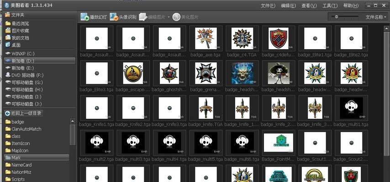Select 可移动磁盘 (G:) drive
The height and width of the screenshot is (182, 390).
pyautogui.click(x=24, y=82)
